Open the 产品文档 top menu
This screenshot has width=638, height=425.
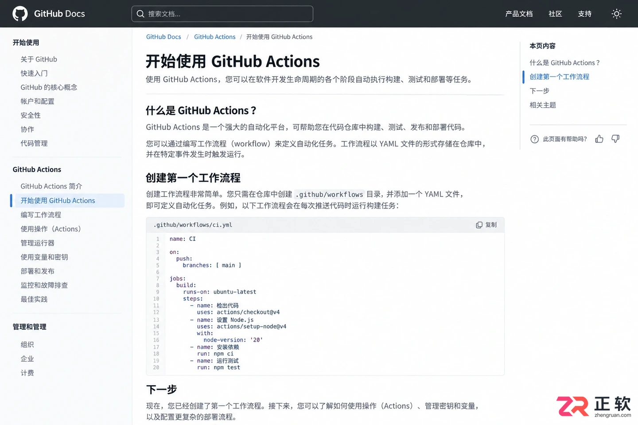click(519, 14)
